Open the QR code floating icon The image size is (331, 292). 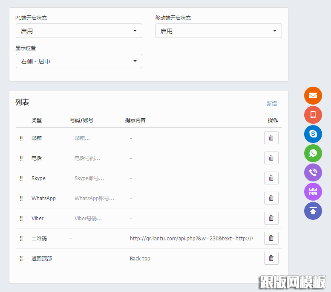click(x=313, y=192)
